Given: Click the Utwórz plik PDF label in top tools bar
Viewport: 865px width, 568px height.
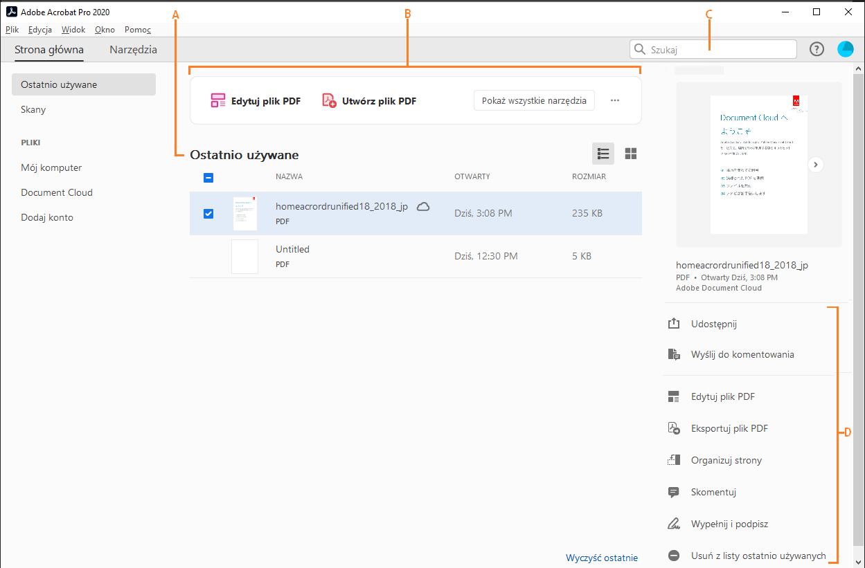Looking at the screenshot, I should [x=380, y=101].
